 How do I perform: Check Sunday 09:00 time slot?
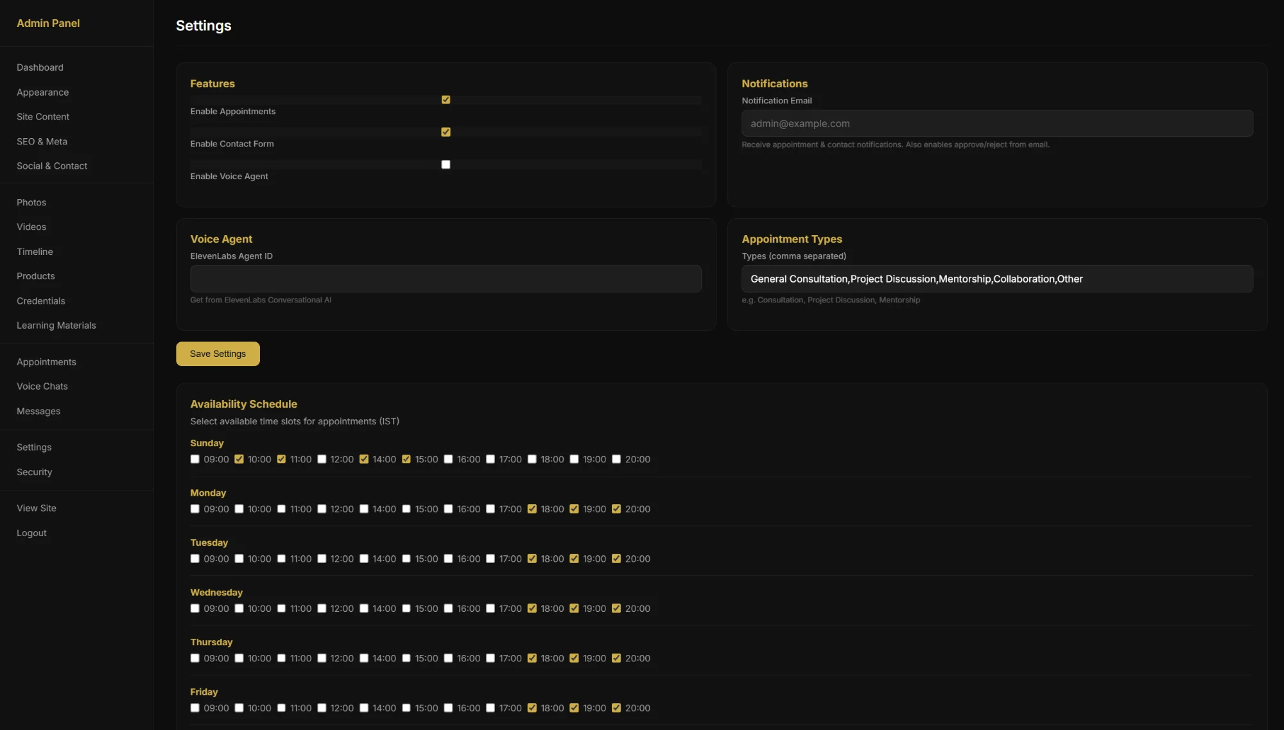(195, 459)
